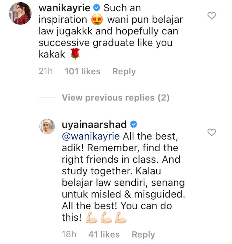This screenshot has height=244, width=232.
Task: Tap the wanikayrie username
Action: click(64, 8)
